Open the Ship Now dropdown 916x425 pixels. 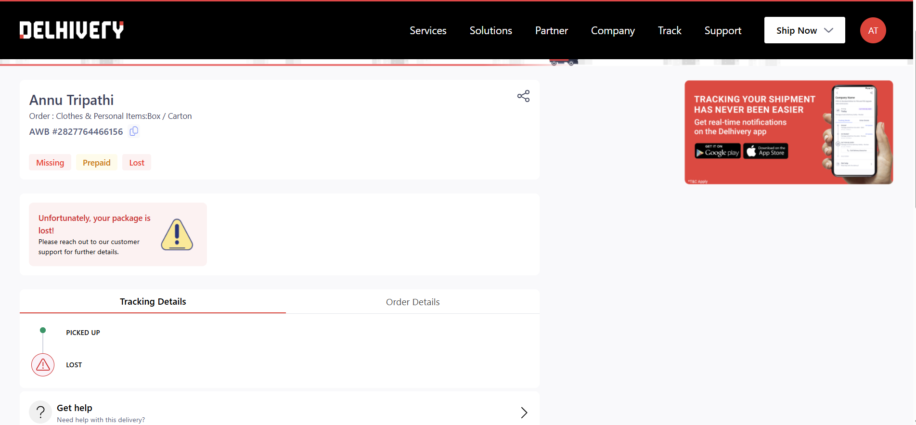(x=804, y=30)
